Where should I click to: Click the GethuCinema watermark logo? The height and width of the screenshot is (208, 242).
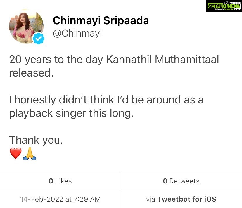(x=223, y=6)
